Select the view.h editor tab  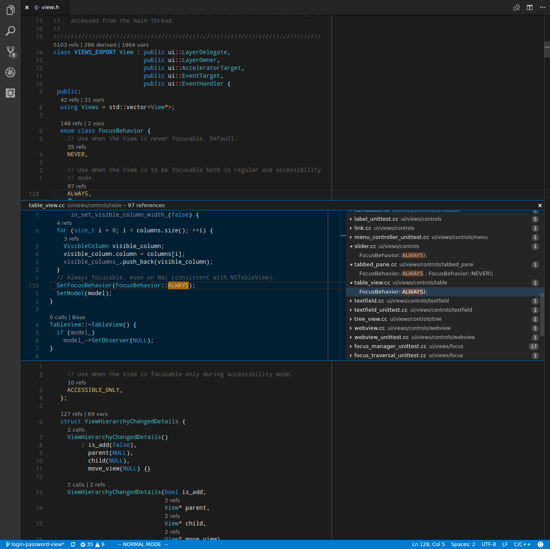(50, 7)
